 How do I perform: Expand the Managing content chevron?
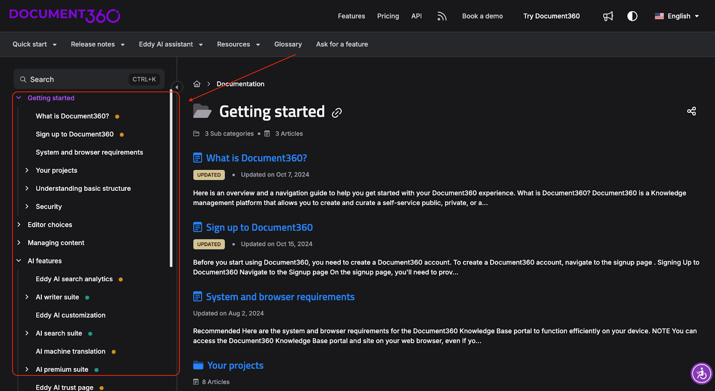19,243
